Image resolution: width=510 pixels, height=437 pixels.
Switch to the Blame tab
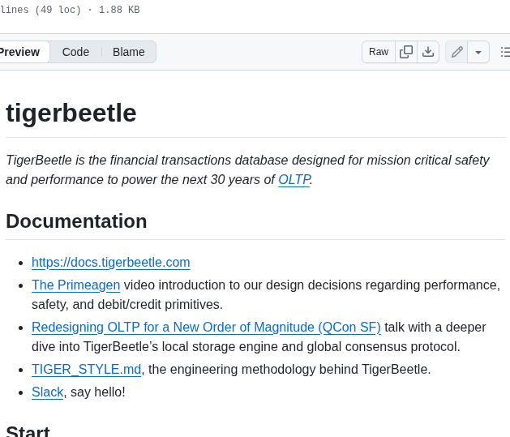point(129,52)
